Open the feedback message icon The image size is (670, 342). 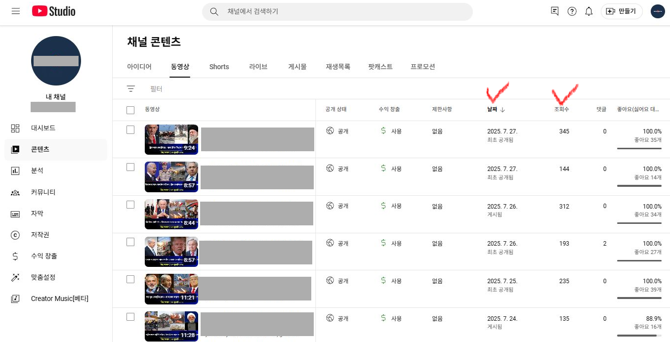[555, 11]
